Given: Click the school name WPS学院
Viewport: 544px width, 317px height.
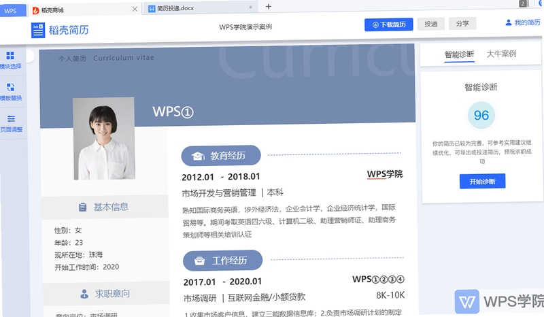Looking at the screenshot, I should pos(385,174).
